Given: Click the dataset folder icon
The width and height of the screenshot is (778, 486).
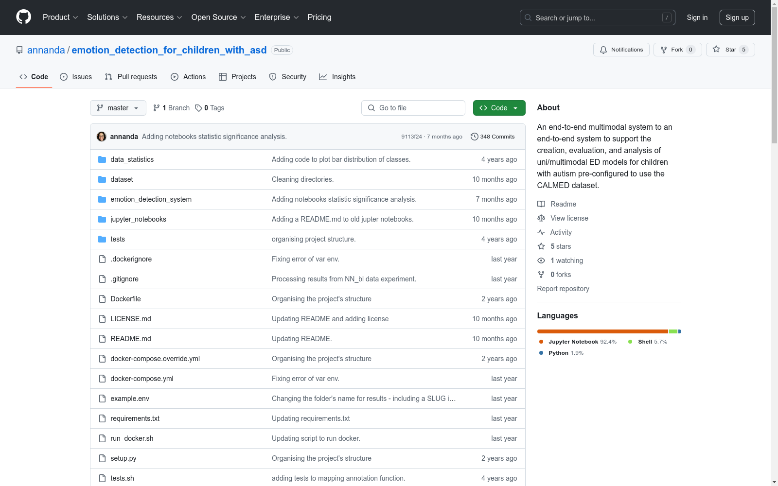Looking at the screenshot, I should click(102, 179).
